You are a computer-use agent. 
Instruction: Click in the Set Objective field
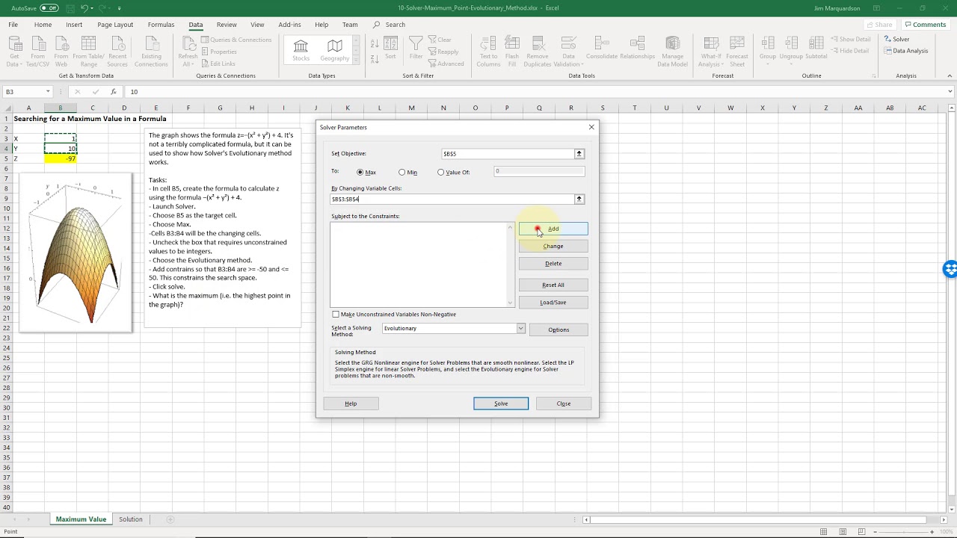click(x=508, y=154)
